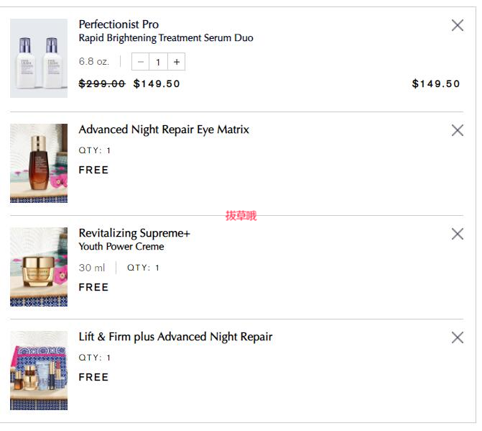Open the Revitalizing Supreme+ title link

point(134,233)
